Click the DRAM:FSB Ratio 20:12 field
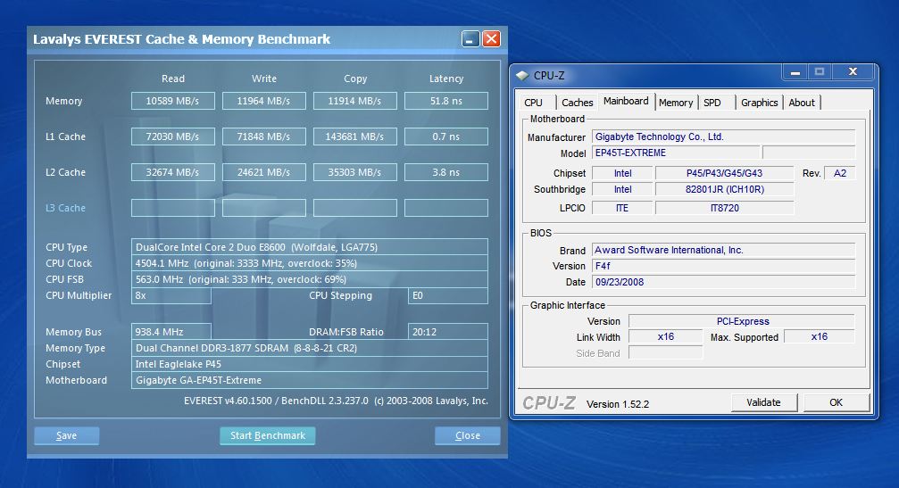Image resolution: width=899 pixels, height=488 pixels. (448, 332)
